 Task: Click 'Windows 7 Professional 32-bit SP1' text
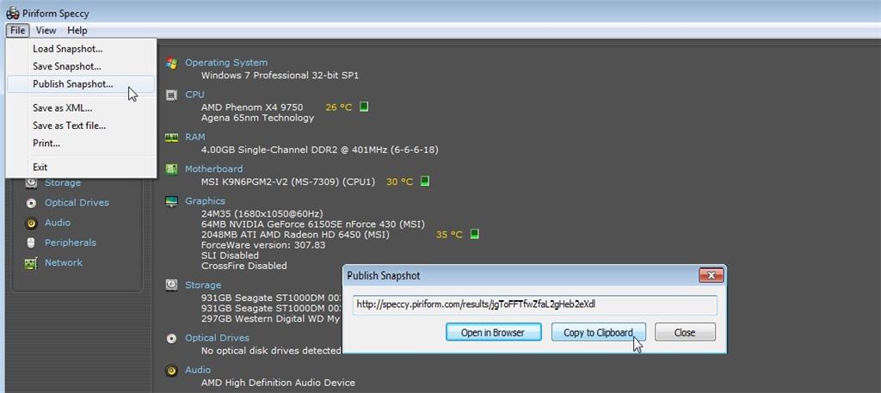280,75
